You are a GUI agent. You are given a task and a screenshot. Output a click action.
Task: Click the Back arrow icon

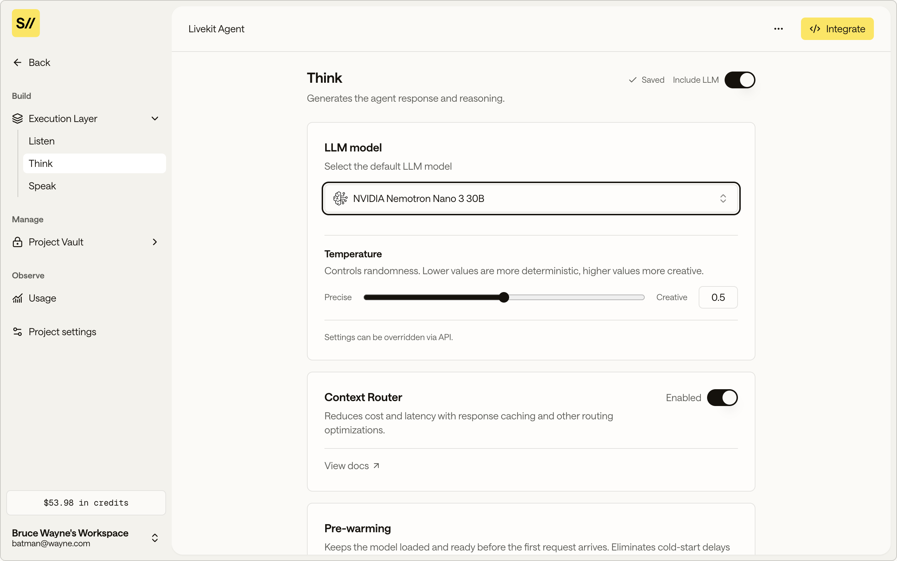click(18, 62)
